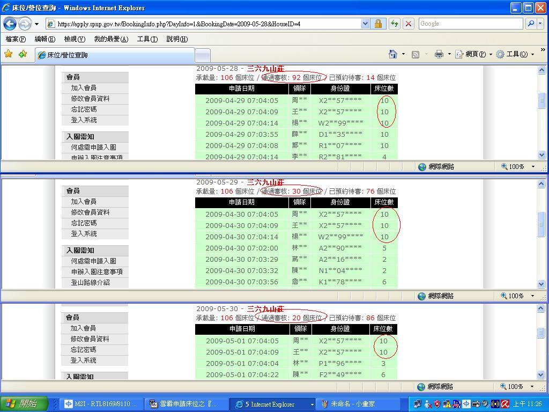Open the 檔案(F) menu
The height and width of the screenshot is (412, 549).
16,39
